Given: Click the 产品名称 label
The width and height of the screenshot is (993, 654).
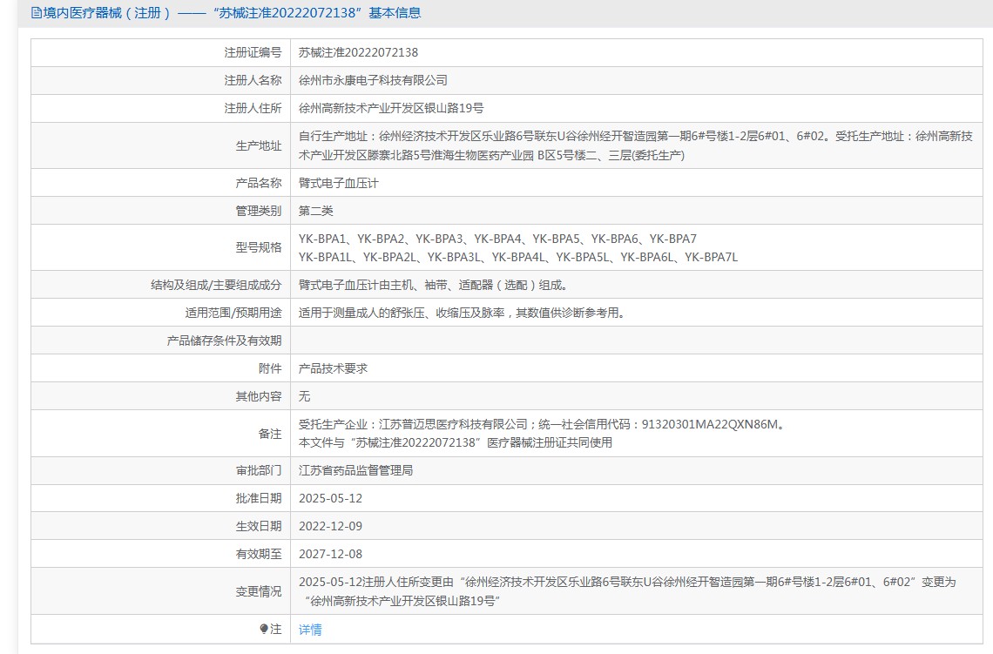Looking at the screenshot, I should pyautogui.click(x=259, y=183).
